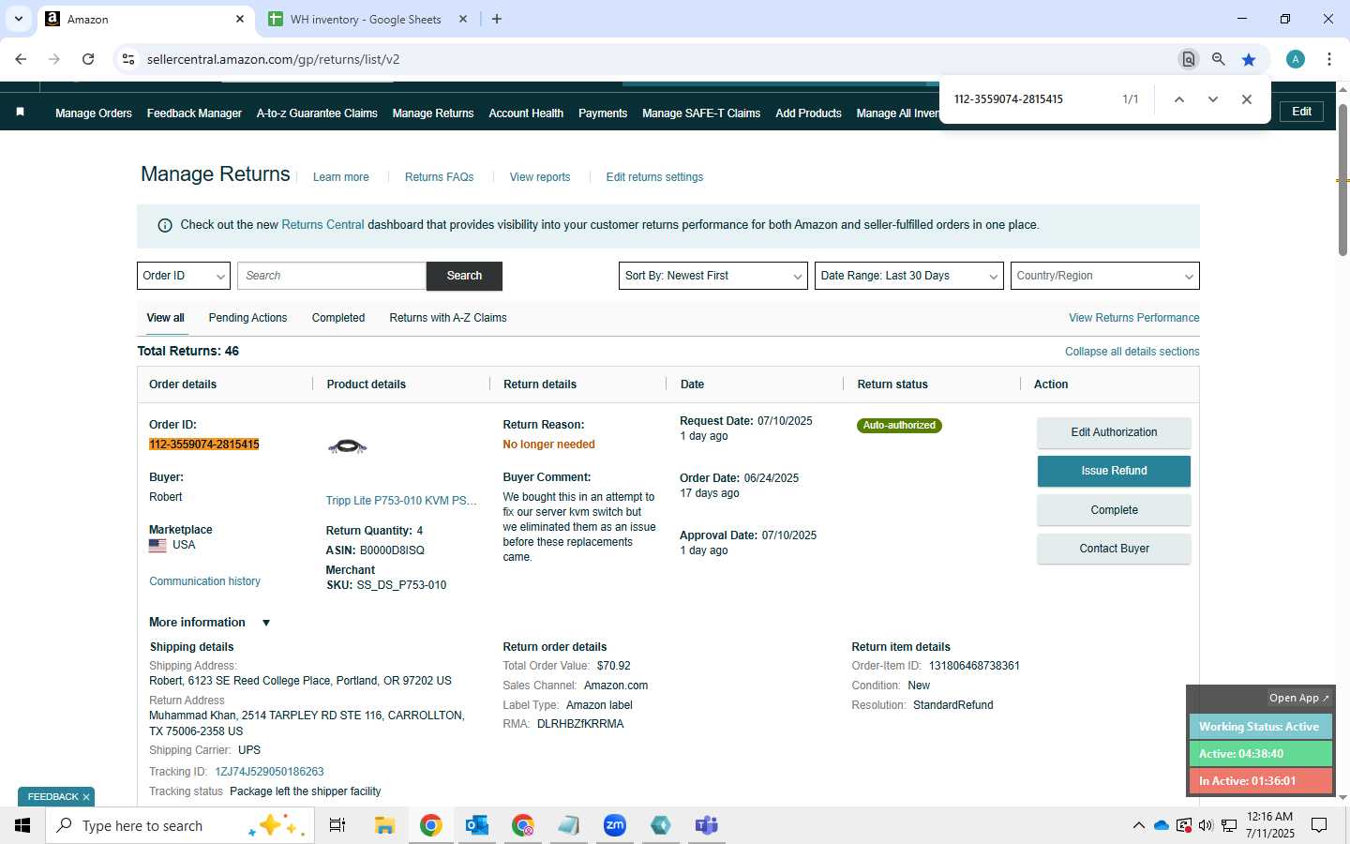The height and width of the screenshot is (844, 1350).
Task: Open Chrome three-dot menu
Action: pyautogui.click(x=1329, y=59)
